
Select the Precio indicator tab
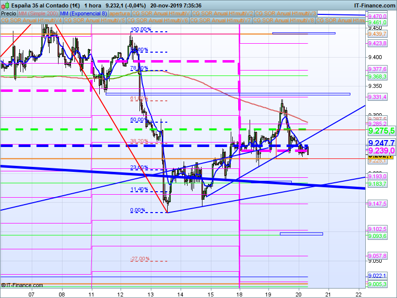click(x=9, y=13)
